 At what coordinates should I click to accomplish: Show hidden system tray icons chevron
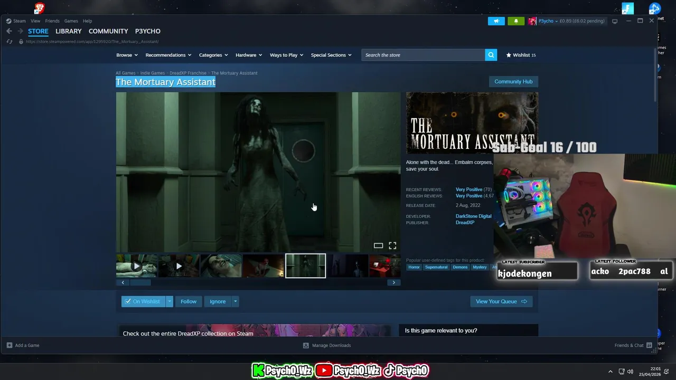coord(611,372)
